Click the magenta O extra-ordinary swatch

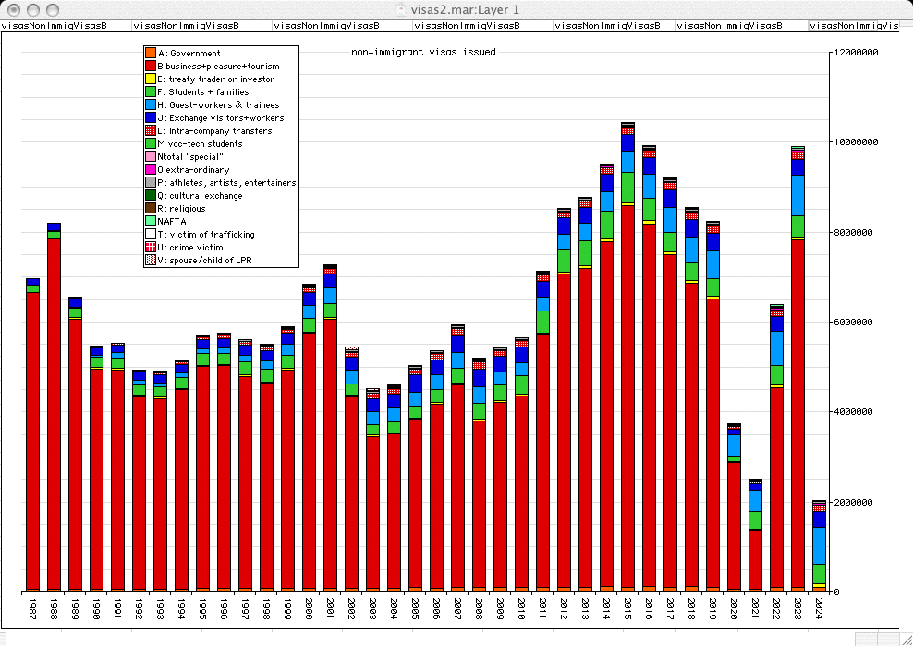click(x=150, y=170)
